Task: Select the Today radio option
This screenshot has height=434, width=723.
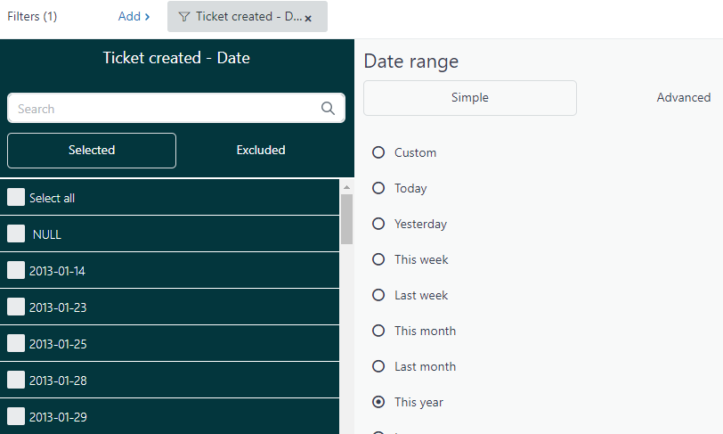Action: (x=378, y=188)
